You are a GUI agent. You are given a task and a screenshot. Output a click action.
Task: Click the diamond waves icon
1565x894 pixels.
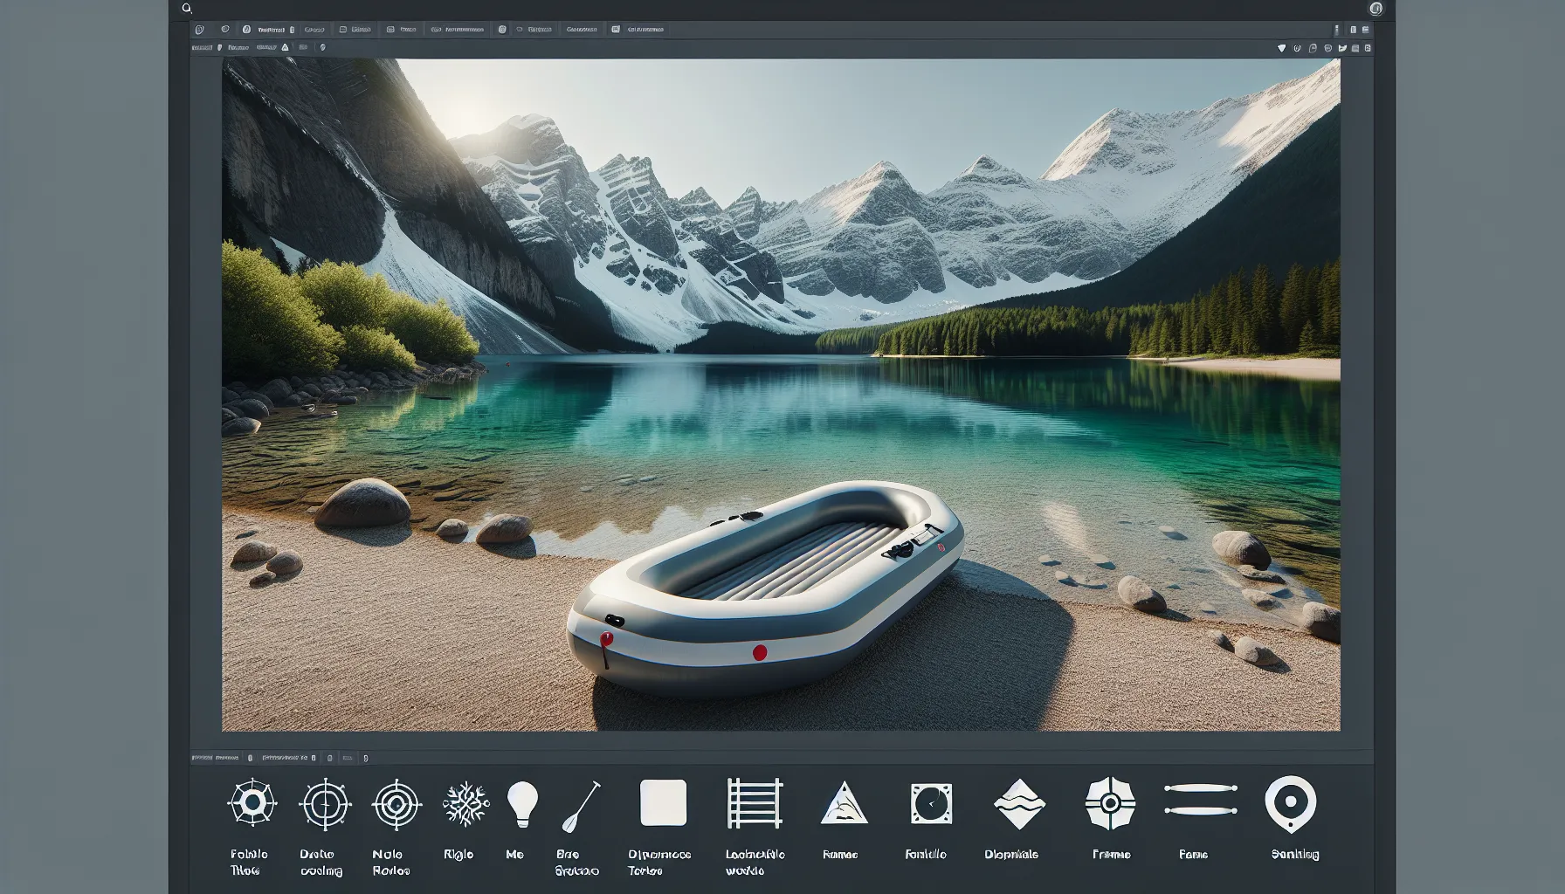click(x=1019, y=803)
